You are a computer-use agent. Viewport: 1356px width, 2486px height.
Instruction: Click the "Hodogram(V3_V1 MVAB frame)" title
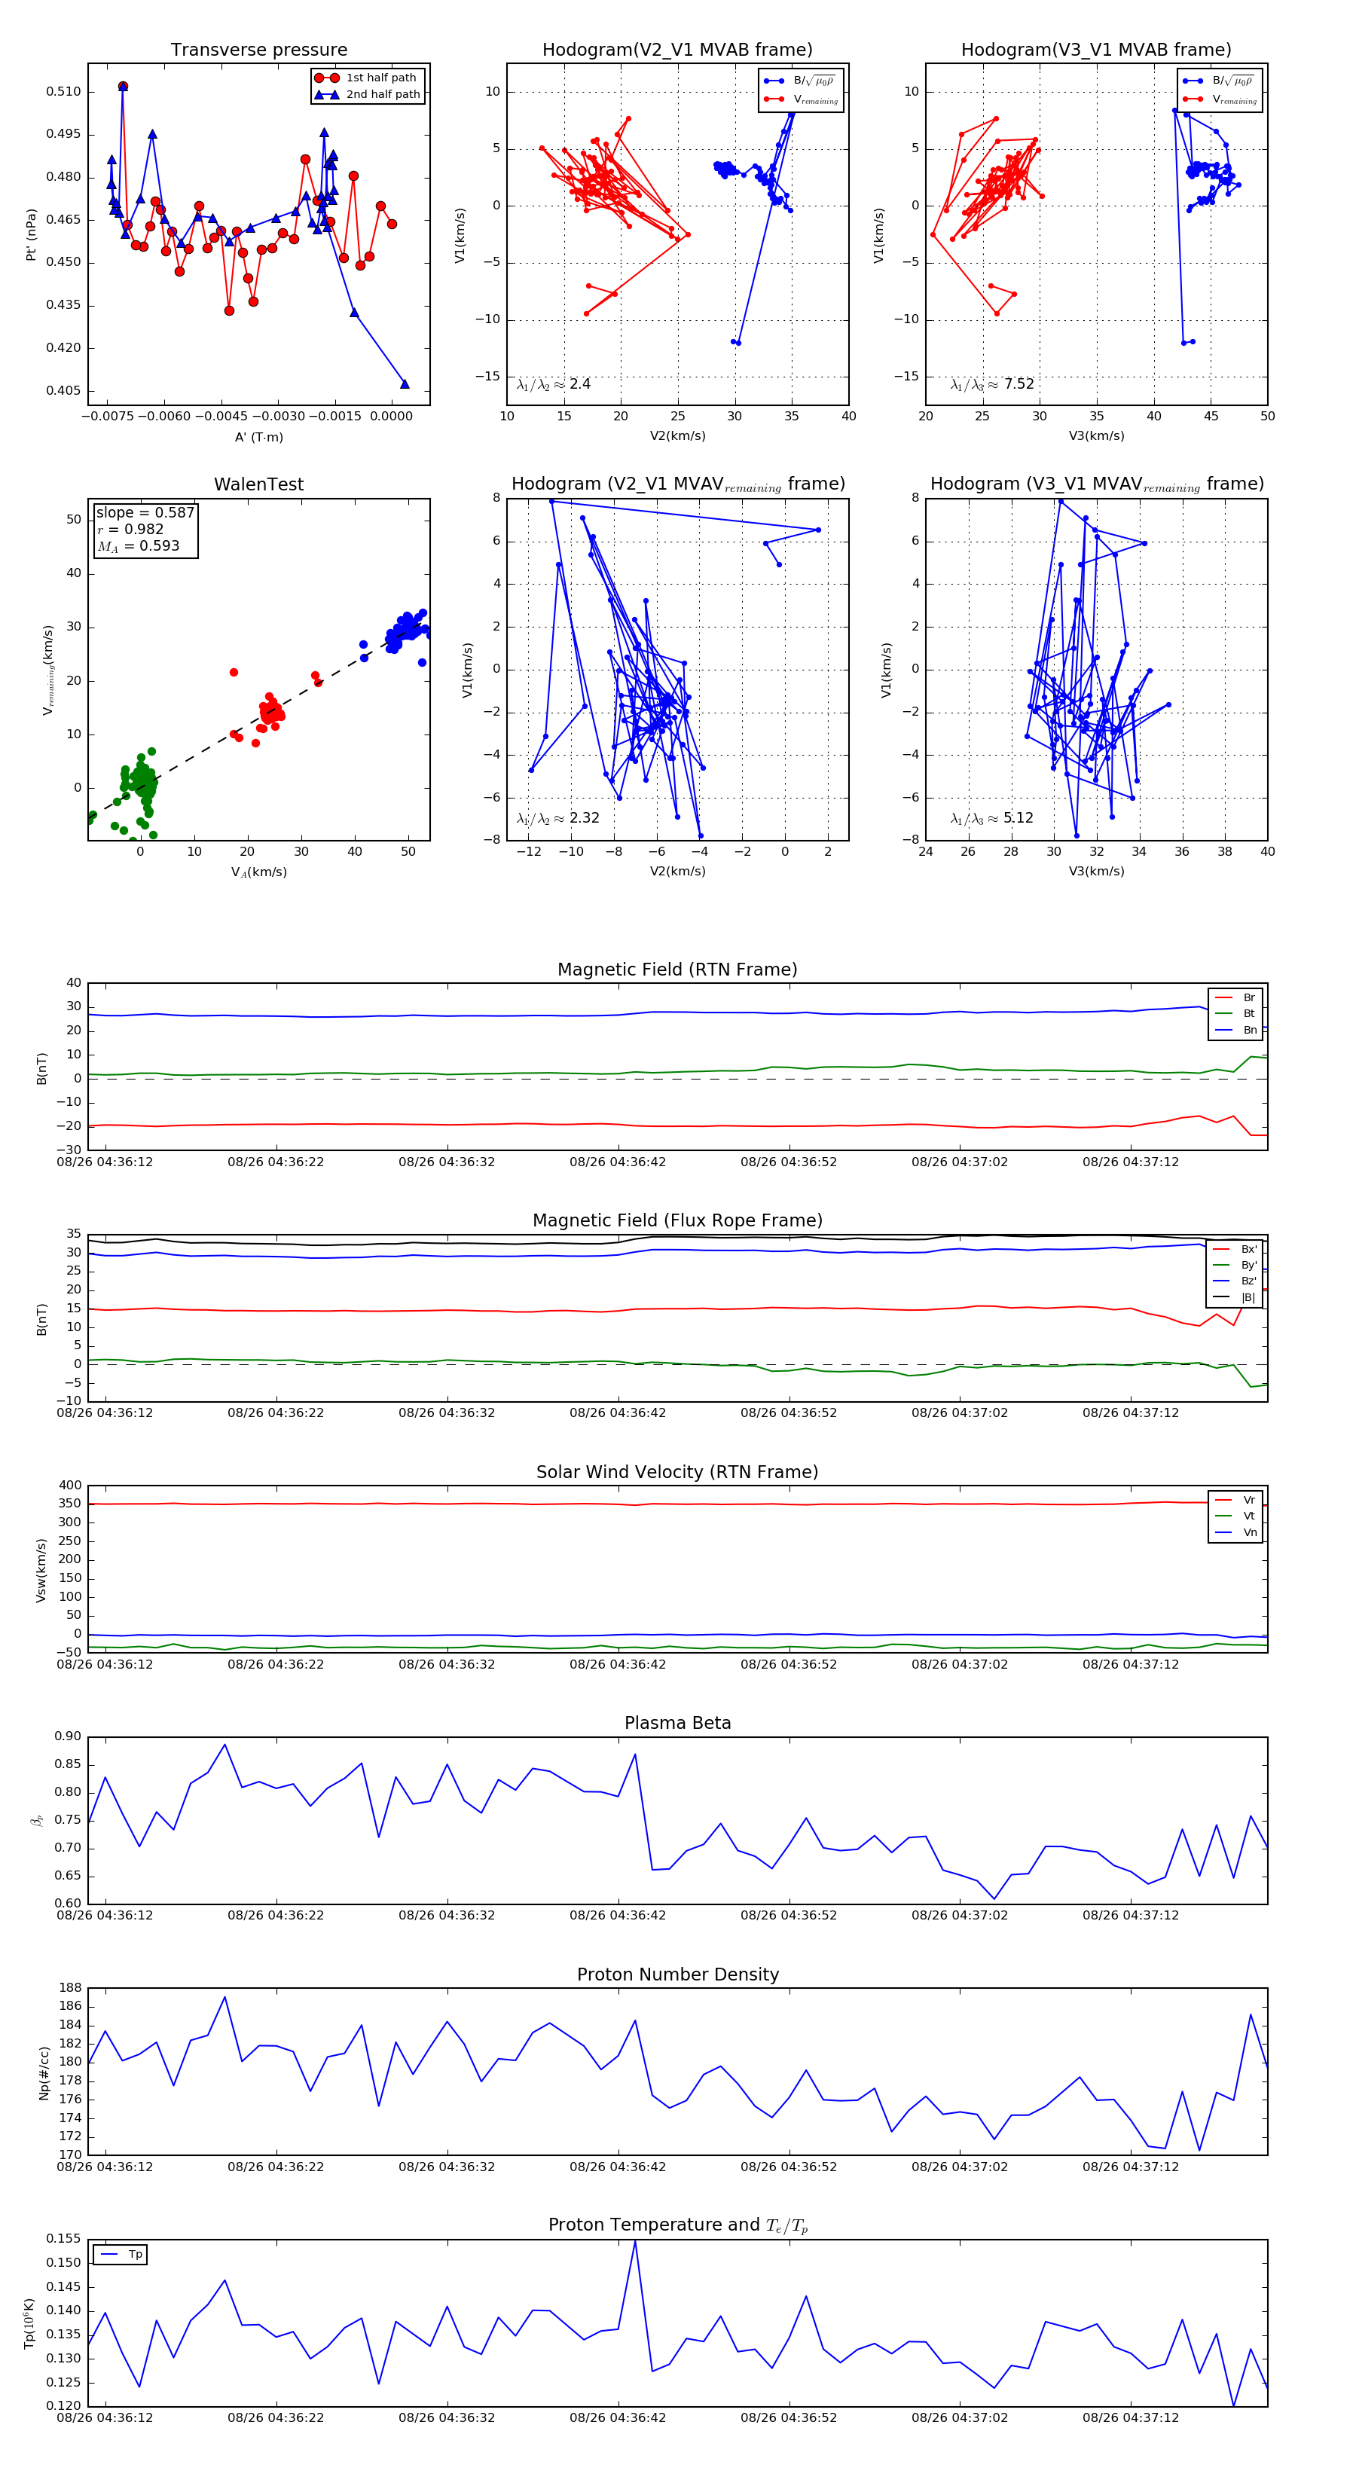(x=1096, y=50)
